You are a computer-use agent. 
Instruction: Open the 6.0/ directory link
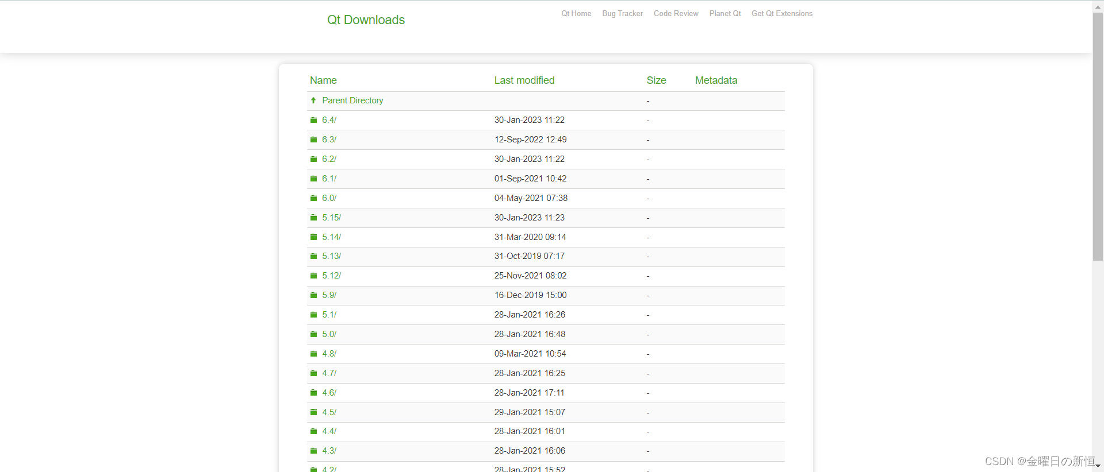(329, 198)
